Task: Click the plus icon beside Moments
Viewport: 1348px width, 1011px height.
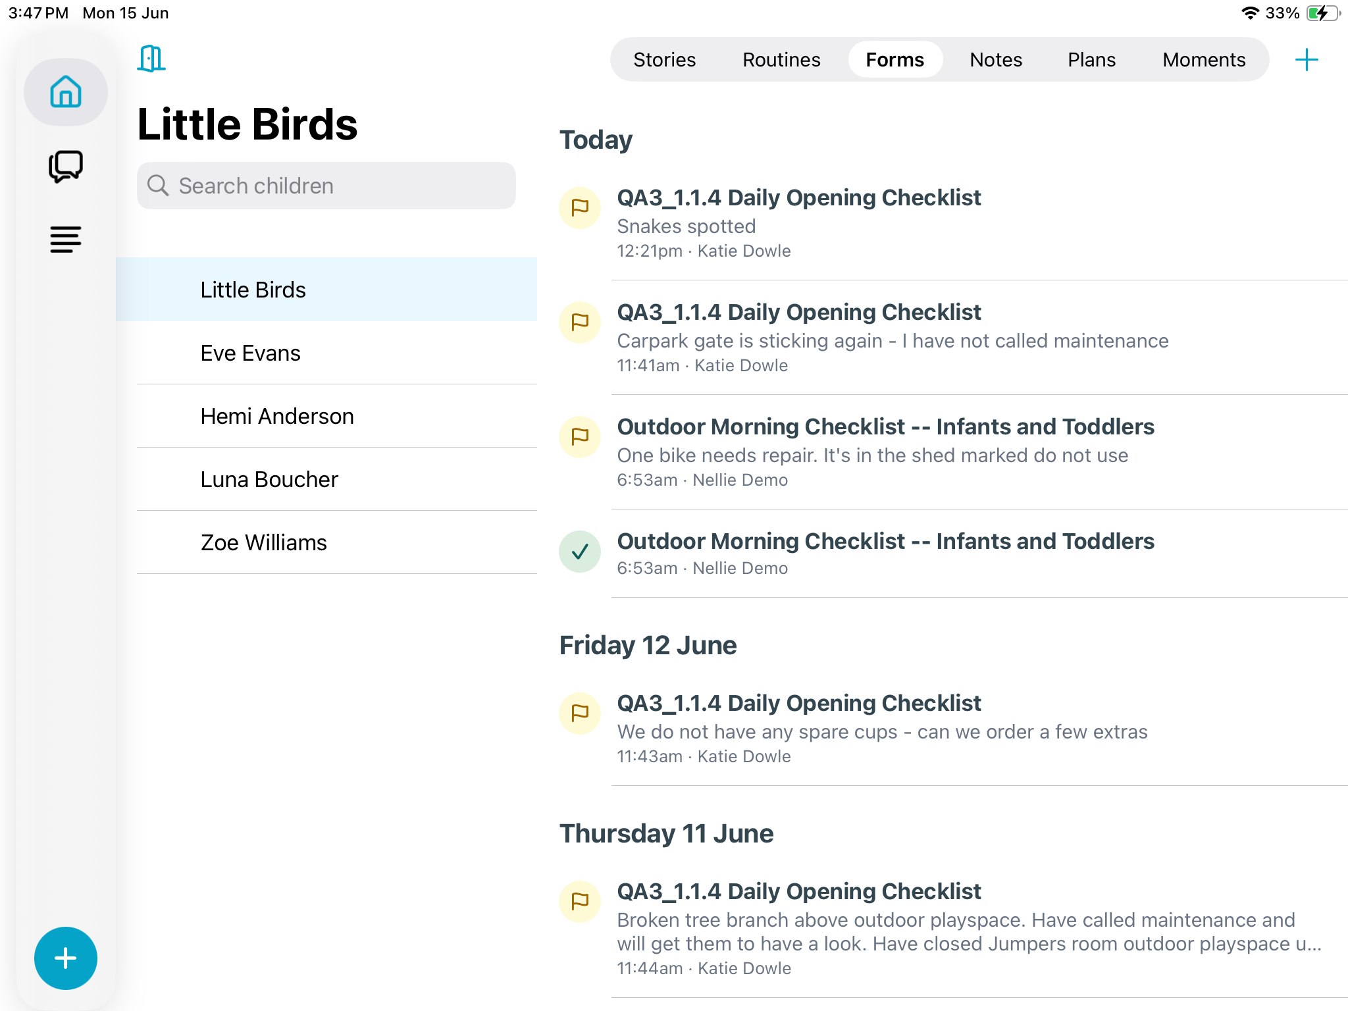Action: (1307, 60)
